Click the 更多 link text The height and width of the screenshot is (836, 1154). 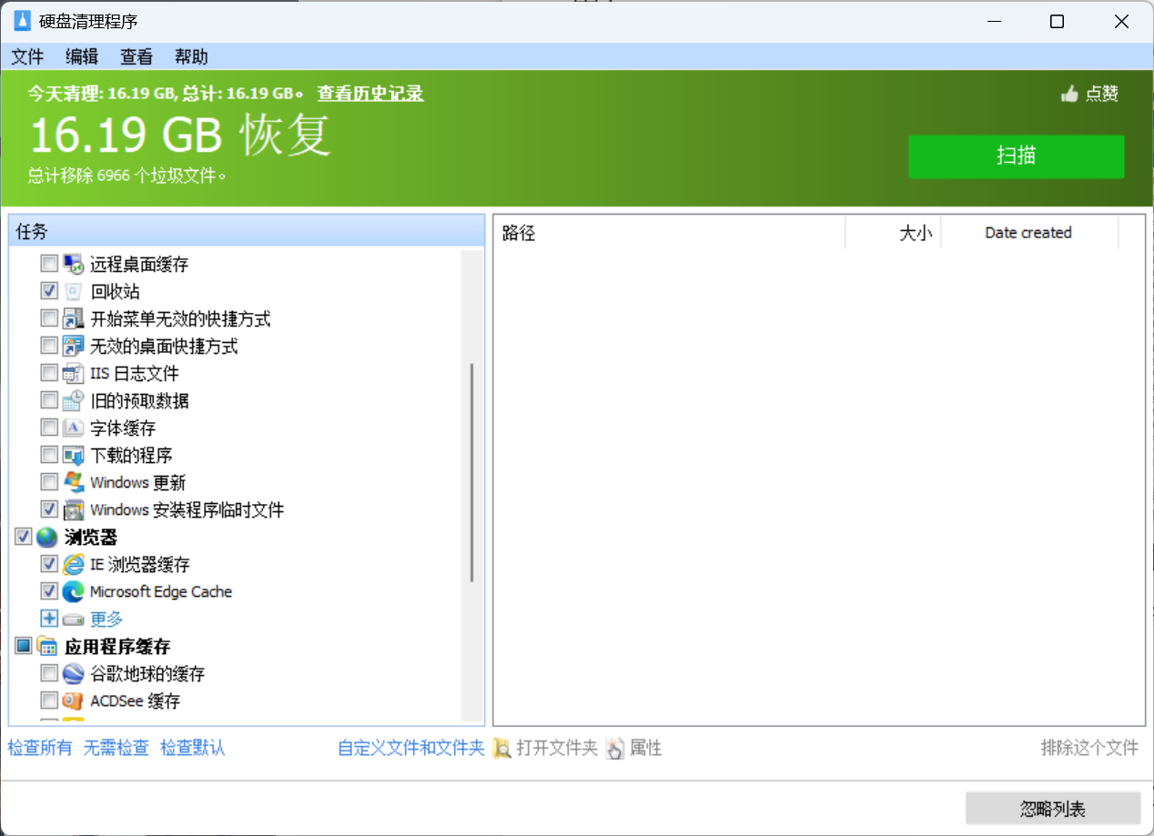[106, 619]
